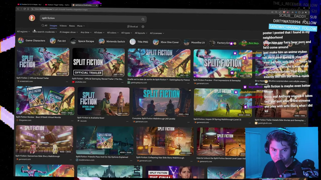Open Complete Split Fiction Walkthrough thumbnail
The image size is (321, 180).
pos(162,102)
